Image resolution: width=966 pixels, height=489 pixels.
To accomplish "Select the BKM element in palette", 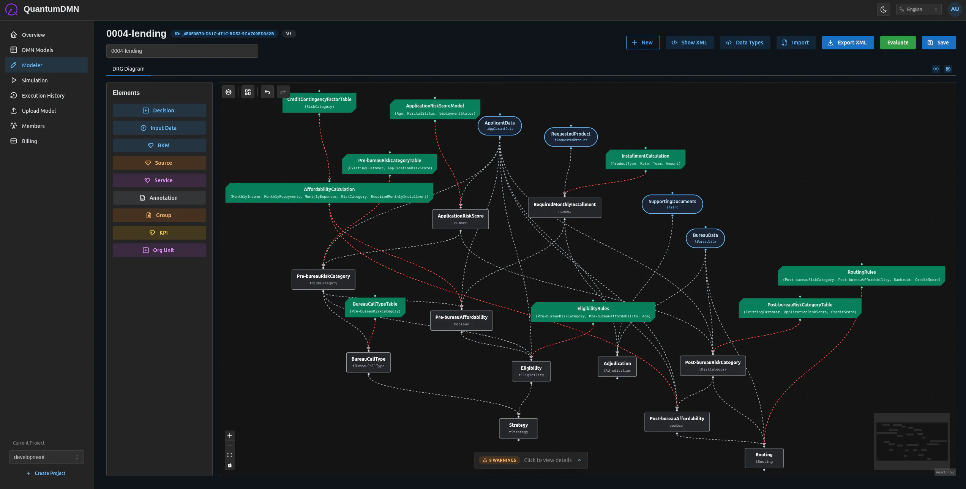I will pyautogui.click(x=159, y=145).
